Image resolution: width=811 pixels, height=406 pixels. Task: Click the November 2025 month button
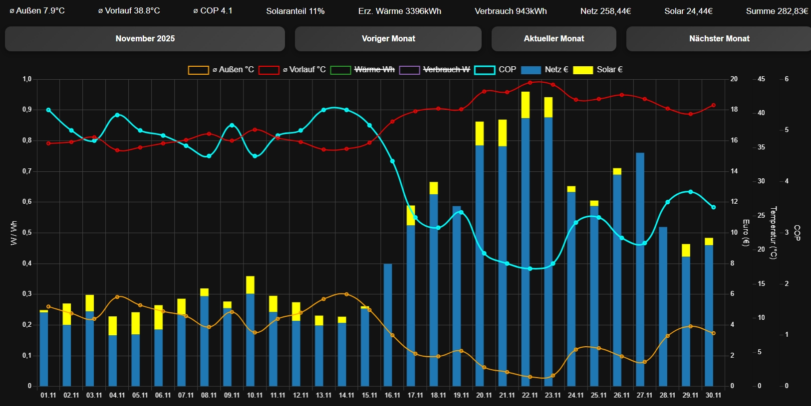point(145,39)
